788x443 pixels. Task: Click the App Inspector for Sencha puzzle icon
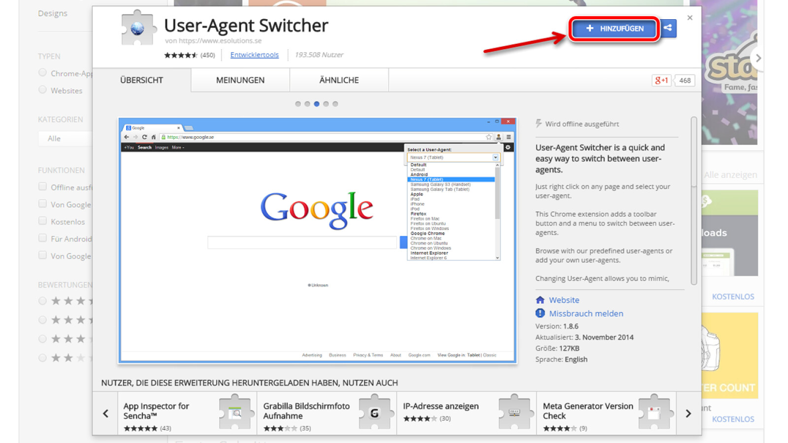pyautogui.click(x=236, y=412)
